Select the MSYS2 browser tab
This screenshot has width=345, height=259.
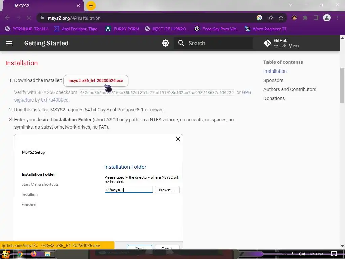click(43, 6)
